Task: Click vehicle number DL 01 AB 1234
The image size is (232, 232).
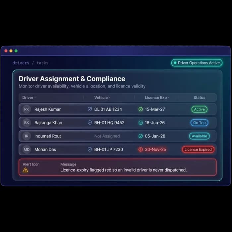Action: pos(108,109)
